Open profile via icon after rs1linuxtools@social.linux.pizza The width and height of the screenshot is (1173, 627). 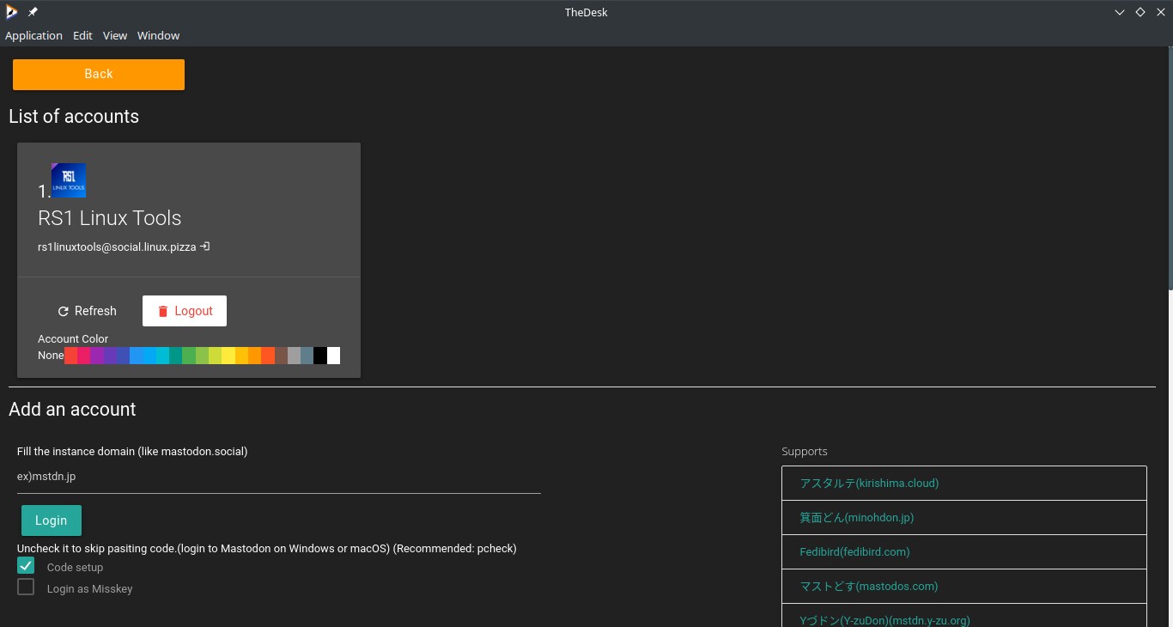point(205,247)
